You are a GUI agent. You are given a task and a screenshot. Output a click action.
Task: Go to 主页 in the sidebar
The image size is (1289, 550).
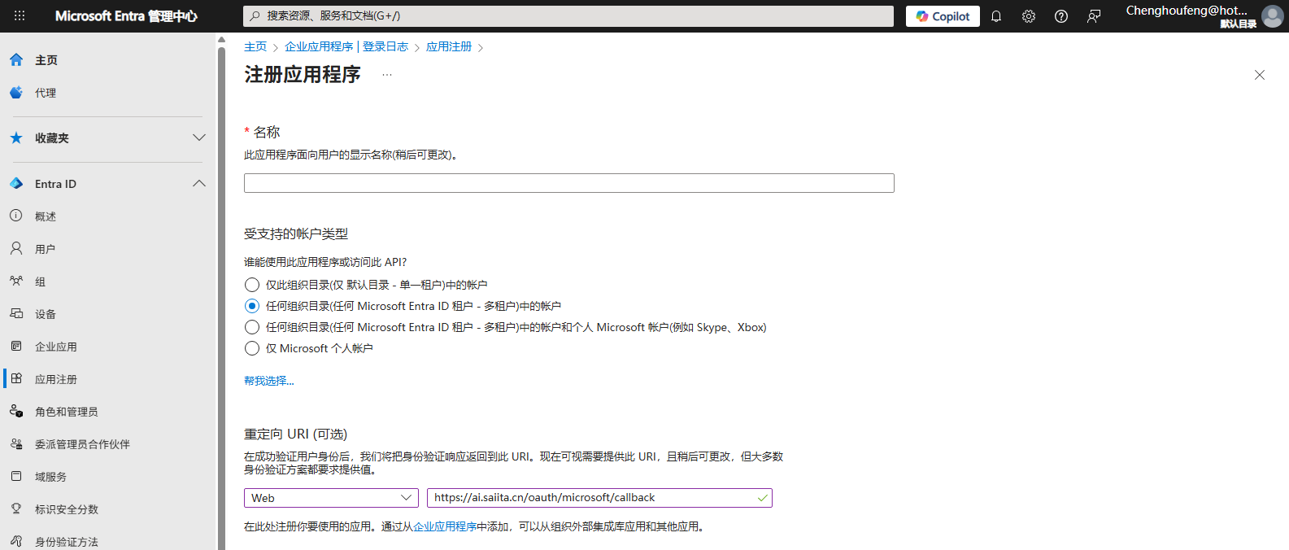coord(46,60)
